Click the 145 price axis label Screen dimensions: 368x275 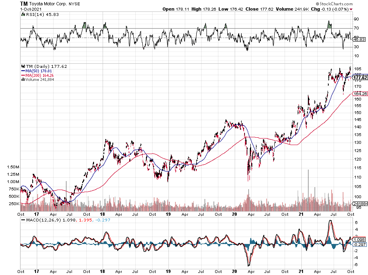[358, 120]
